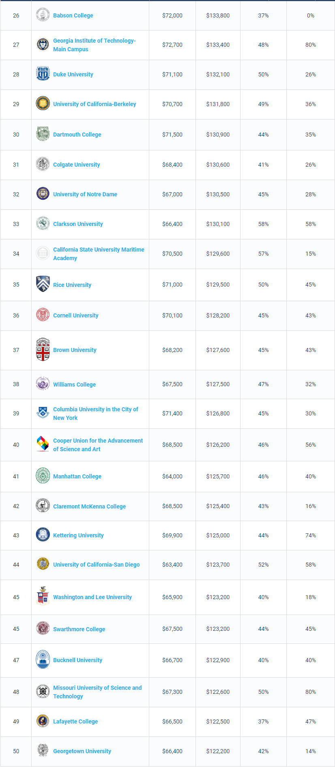Viewport: 335px width, 767px height.
Task: Click the Lafayette College portrait logo
Action: coord(43,721)
